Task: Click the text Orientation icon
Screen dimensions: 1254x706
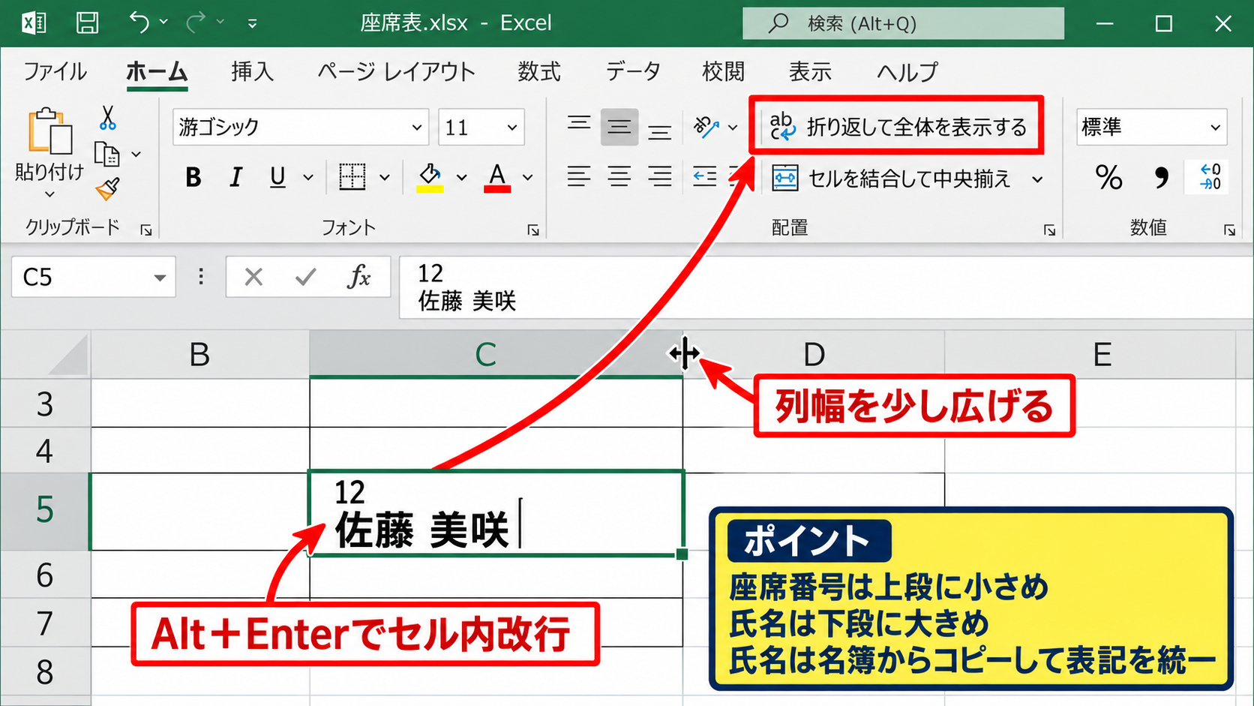Action: tap(706, 127)
